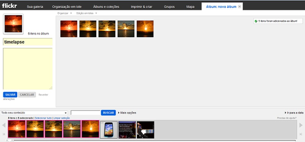This screenshot has height=142, width=305.
Task: Open the Organização em lote tab
Action: (67, 7)
